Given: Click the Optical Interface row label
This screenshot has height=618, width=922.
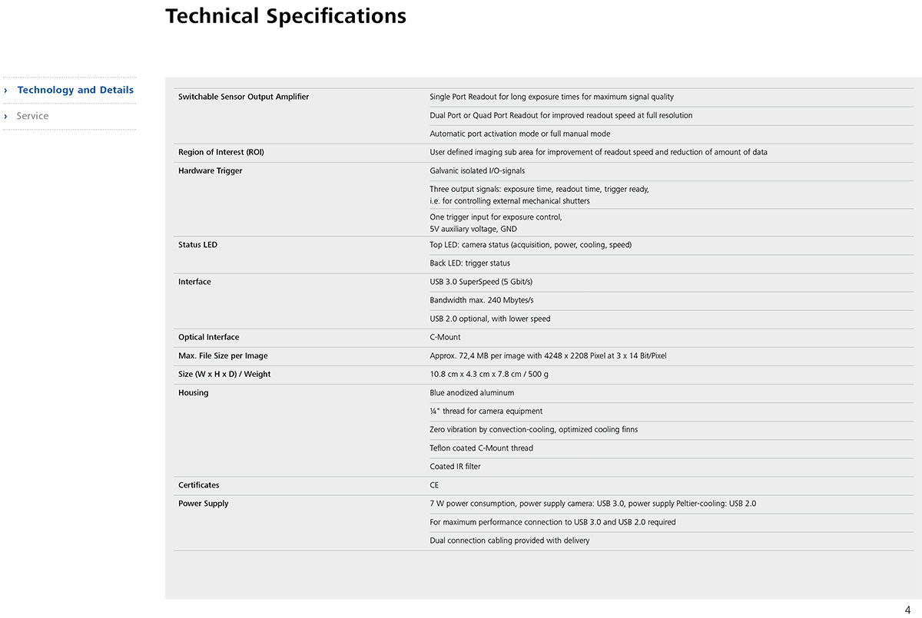Looking at the screenshot, I should (x=209, y=337).
